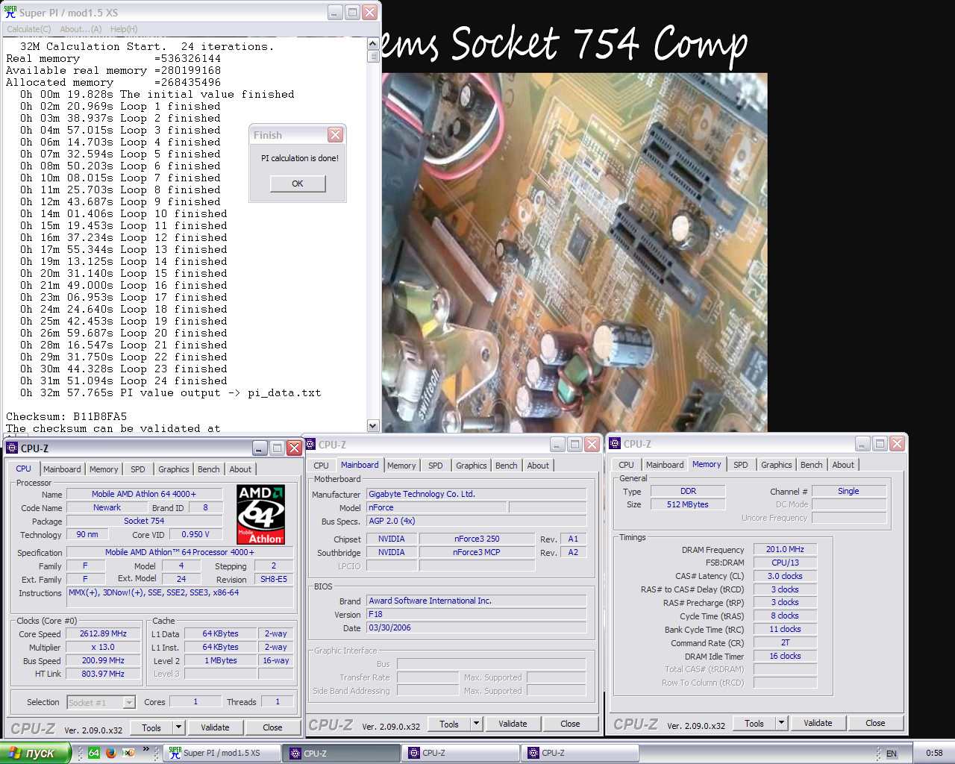Click the Tools button in the leftmost CPU-Z window

[x=151, y=727]
